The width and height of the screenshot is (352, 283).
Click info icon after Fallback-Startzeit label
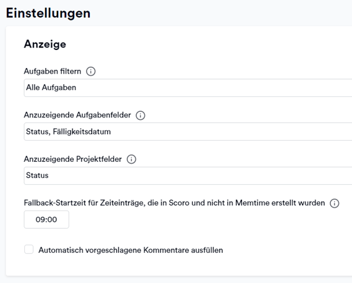(x=334, y=203)
